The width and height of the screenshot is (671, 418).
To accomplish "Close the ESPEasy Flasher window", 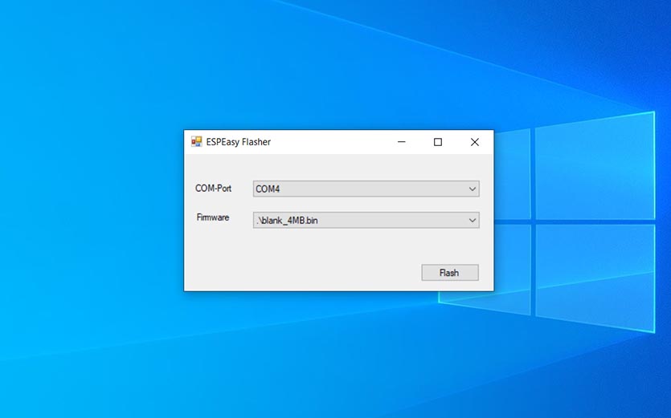I will [475, 142].
